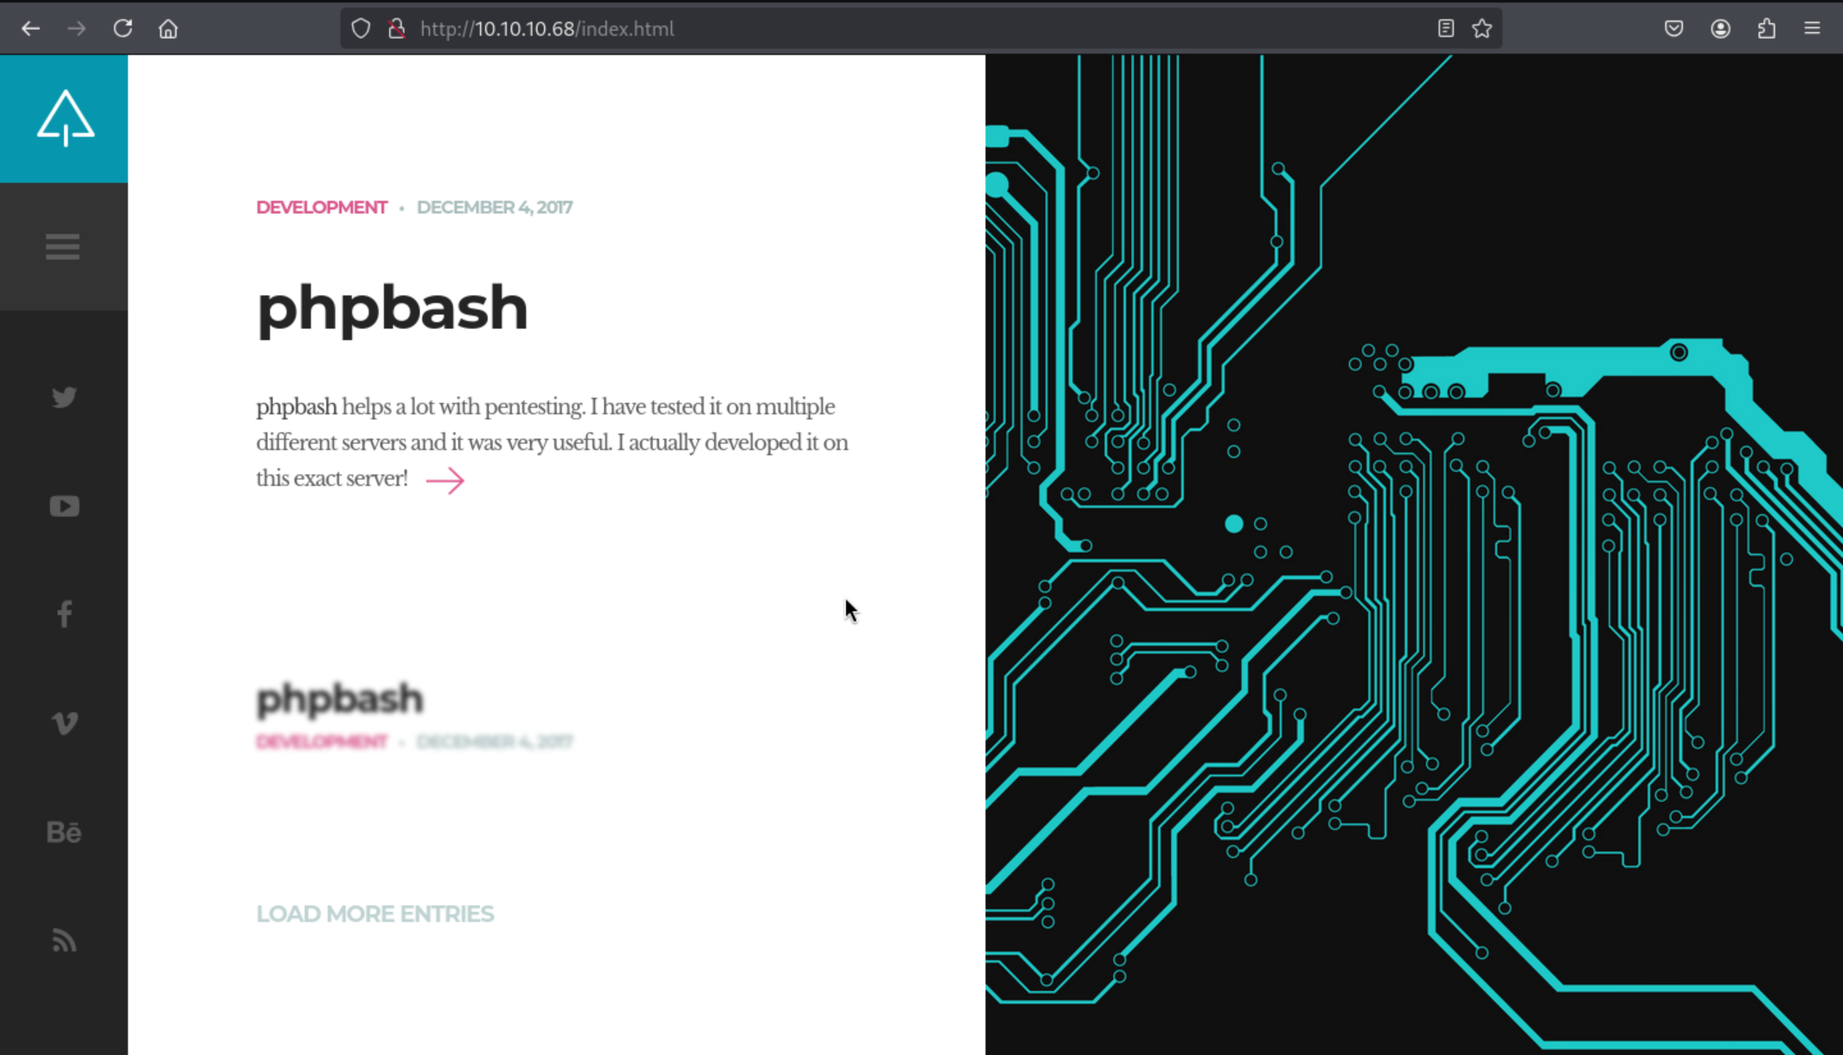Click the Behance sidebar icon
The image size is (1843, 1055).
click(64, 832)
